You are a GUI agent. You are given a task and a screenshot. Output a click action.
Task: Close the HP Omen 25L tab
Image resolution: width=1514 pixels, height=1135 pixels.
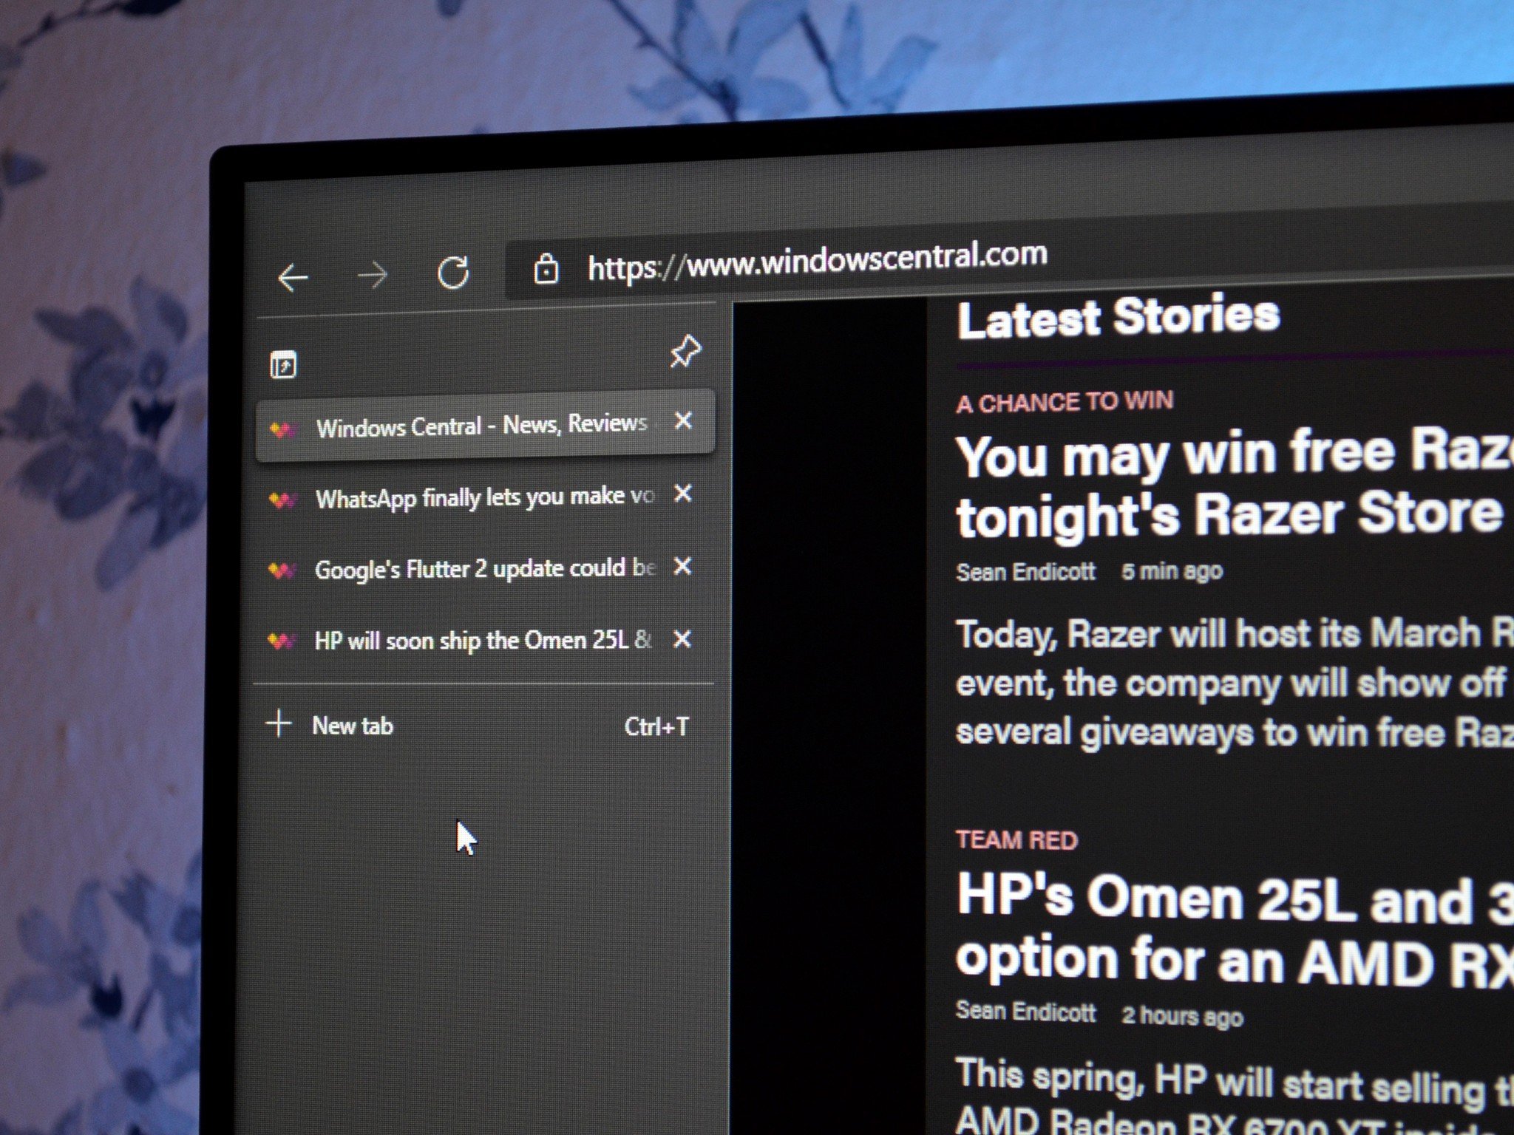[683, 639]
